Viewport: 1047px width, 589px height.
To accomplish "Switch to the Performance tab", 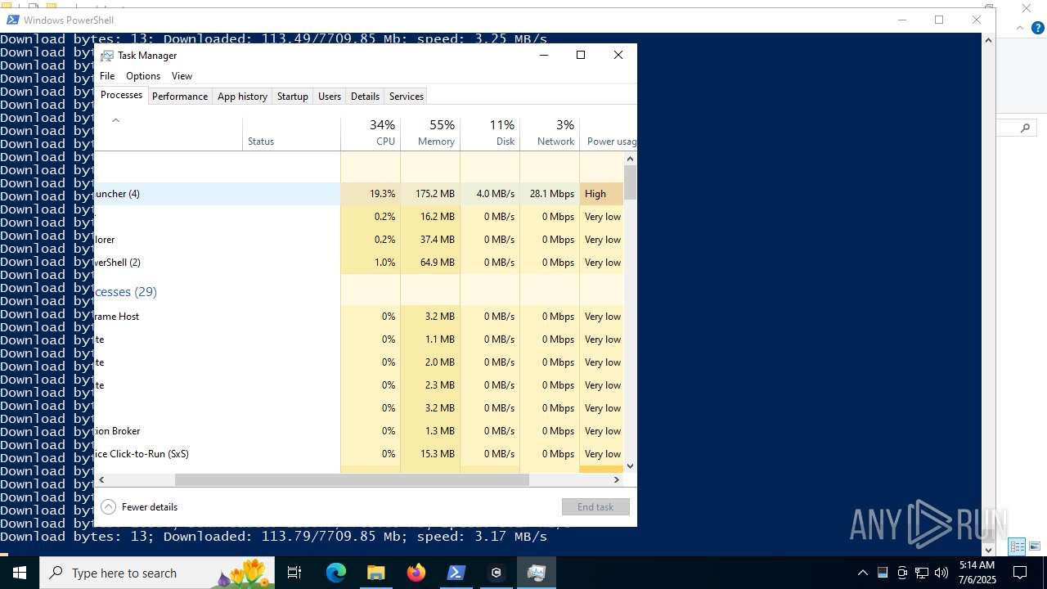I will (x=180, y=96).
